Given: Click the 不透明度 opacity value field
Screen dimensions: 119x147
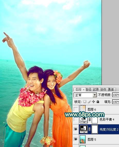Looking at the screenshot, I should coord(116,95).
